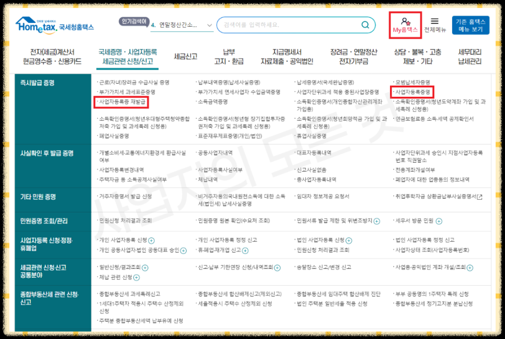Expand 휴·폐업·재개업 신고 plus icon

point(245,251)
